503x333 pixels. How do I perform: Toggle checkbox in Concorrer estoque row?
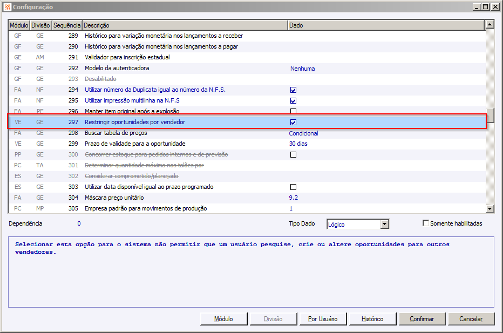coord(293,155)
